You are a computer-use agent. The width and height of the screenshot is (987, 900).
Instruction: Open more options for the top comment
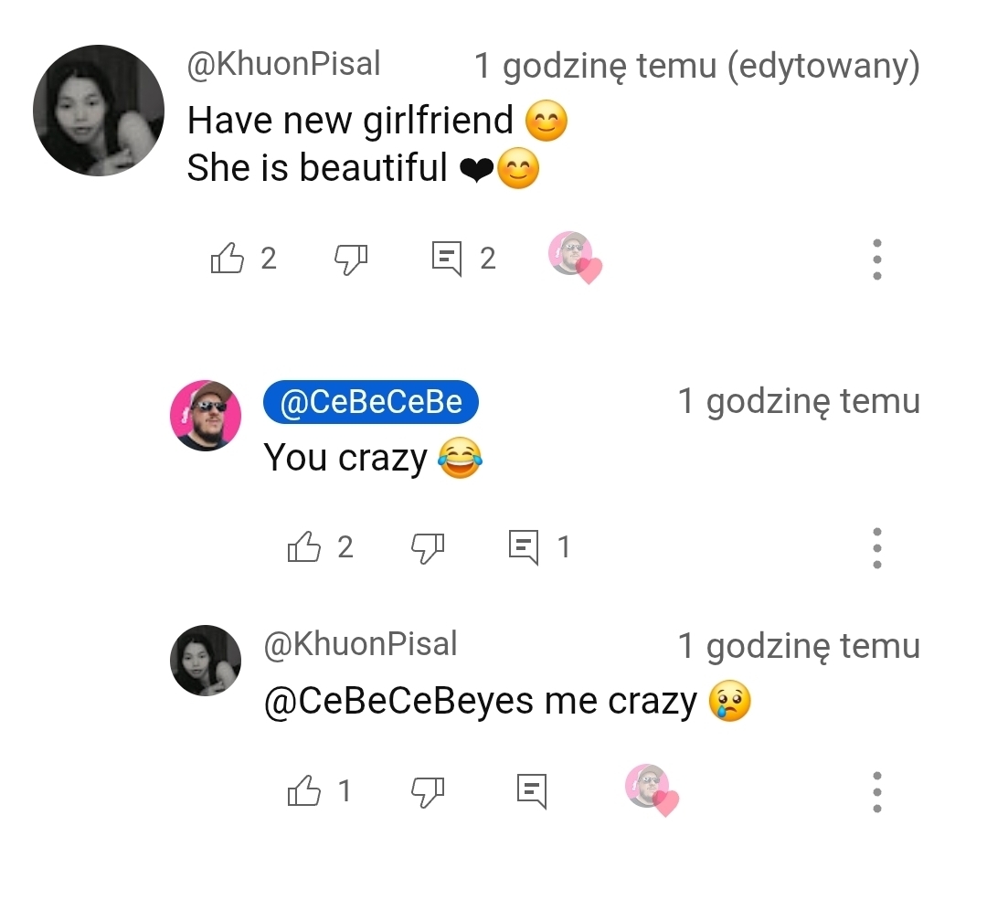(x=876, y=259)
